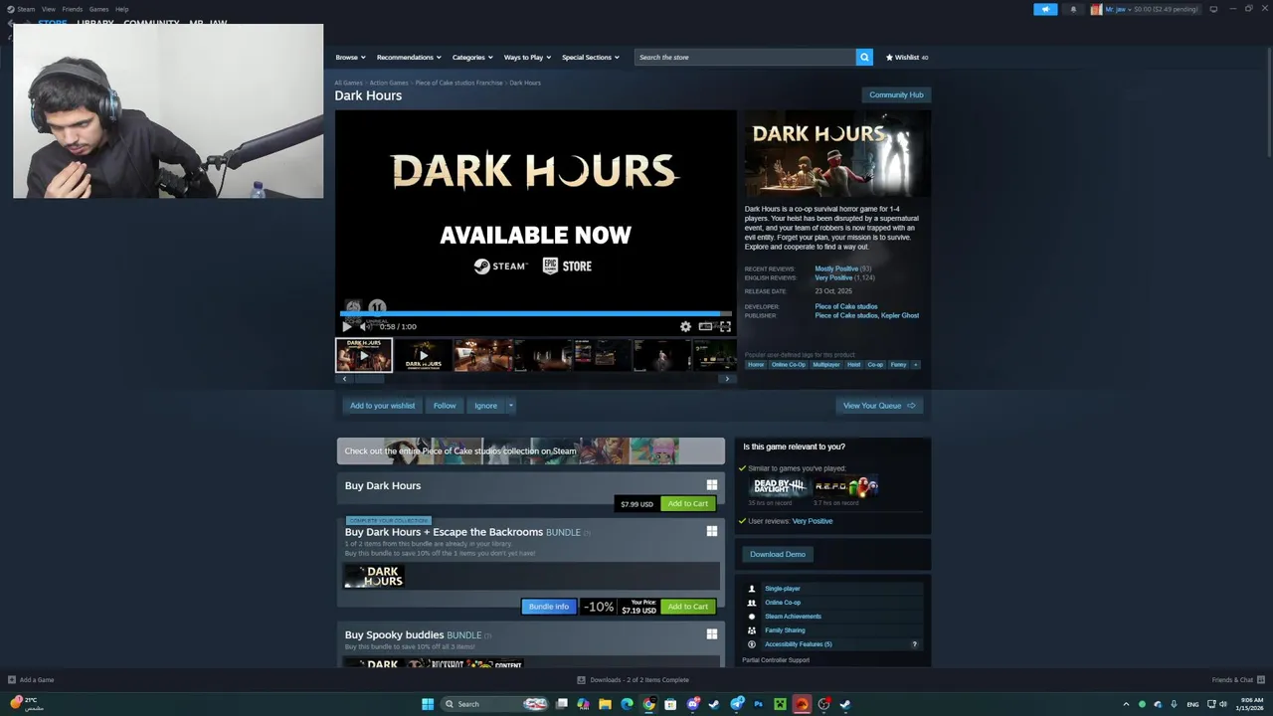Focus the Search the store field
1273x716 pixels.
click(745, 57)
